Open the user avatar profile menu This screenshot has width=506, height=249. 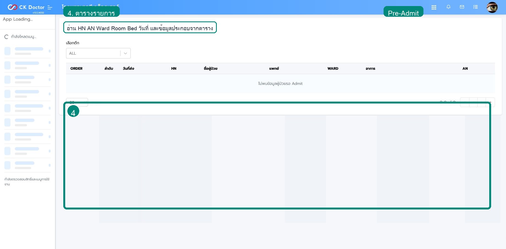tap(492, 7)
